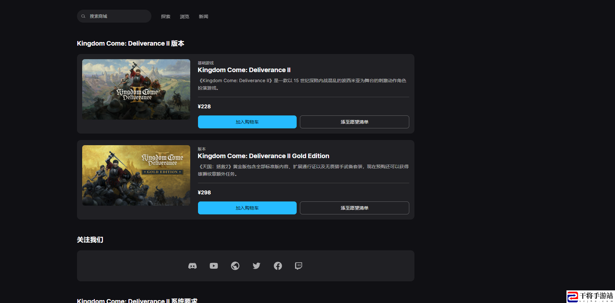Click the 版本 label above Gold Edition
This screenshot has height=303, width=615.
pos(202,149)
